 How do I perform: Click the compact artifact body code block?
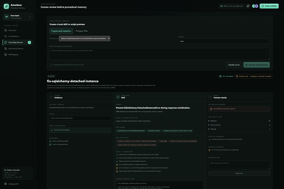point(160,185)
